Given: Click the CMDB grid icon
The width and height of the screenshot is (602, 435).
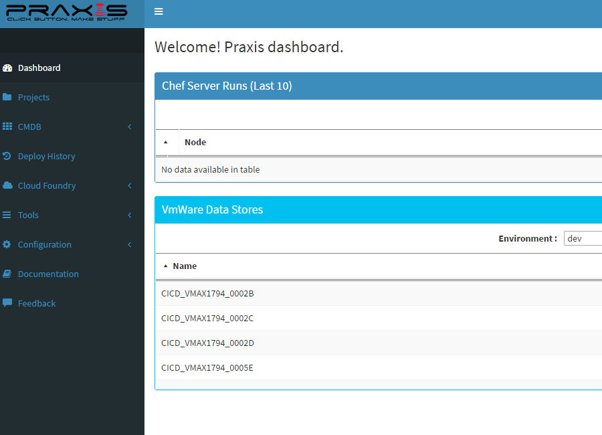Looking at the screenshot, I should click(x=7, y=126).
